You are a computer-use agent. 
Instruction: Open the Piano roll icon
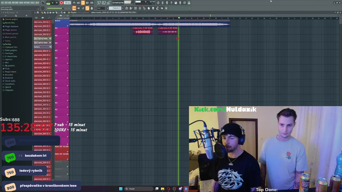(x=131, y=8)
